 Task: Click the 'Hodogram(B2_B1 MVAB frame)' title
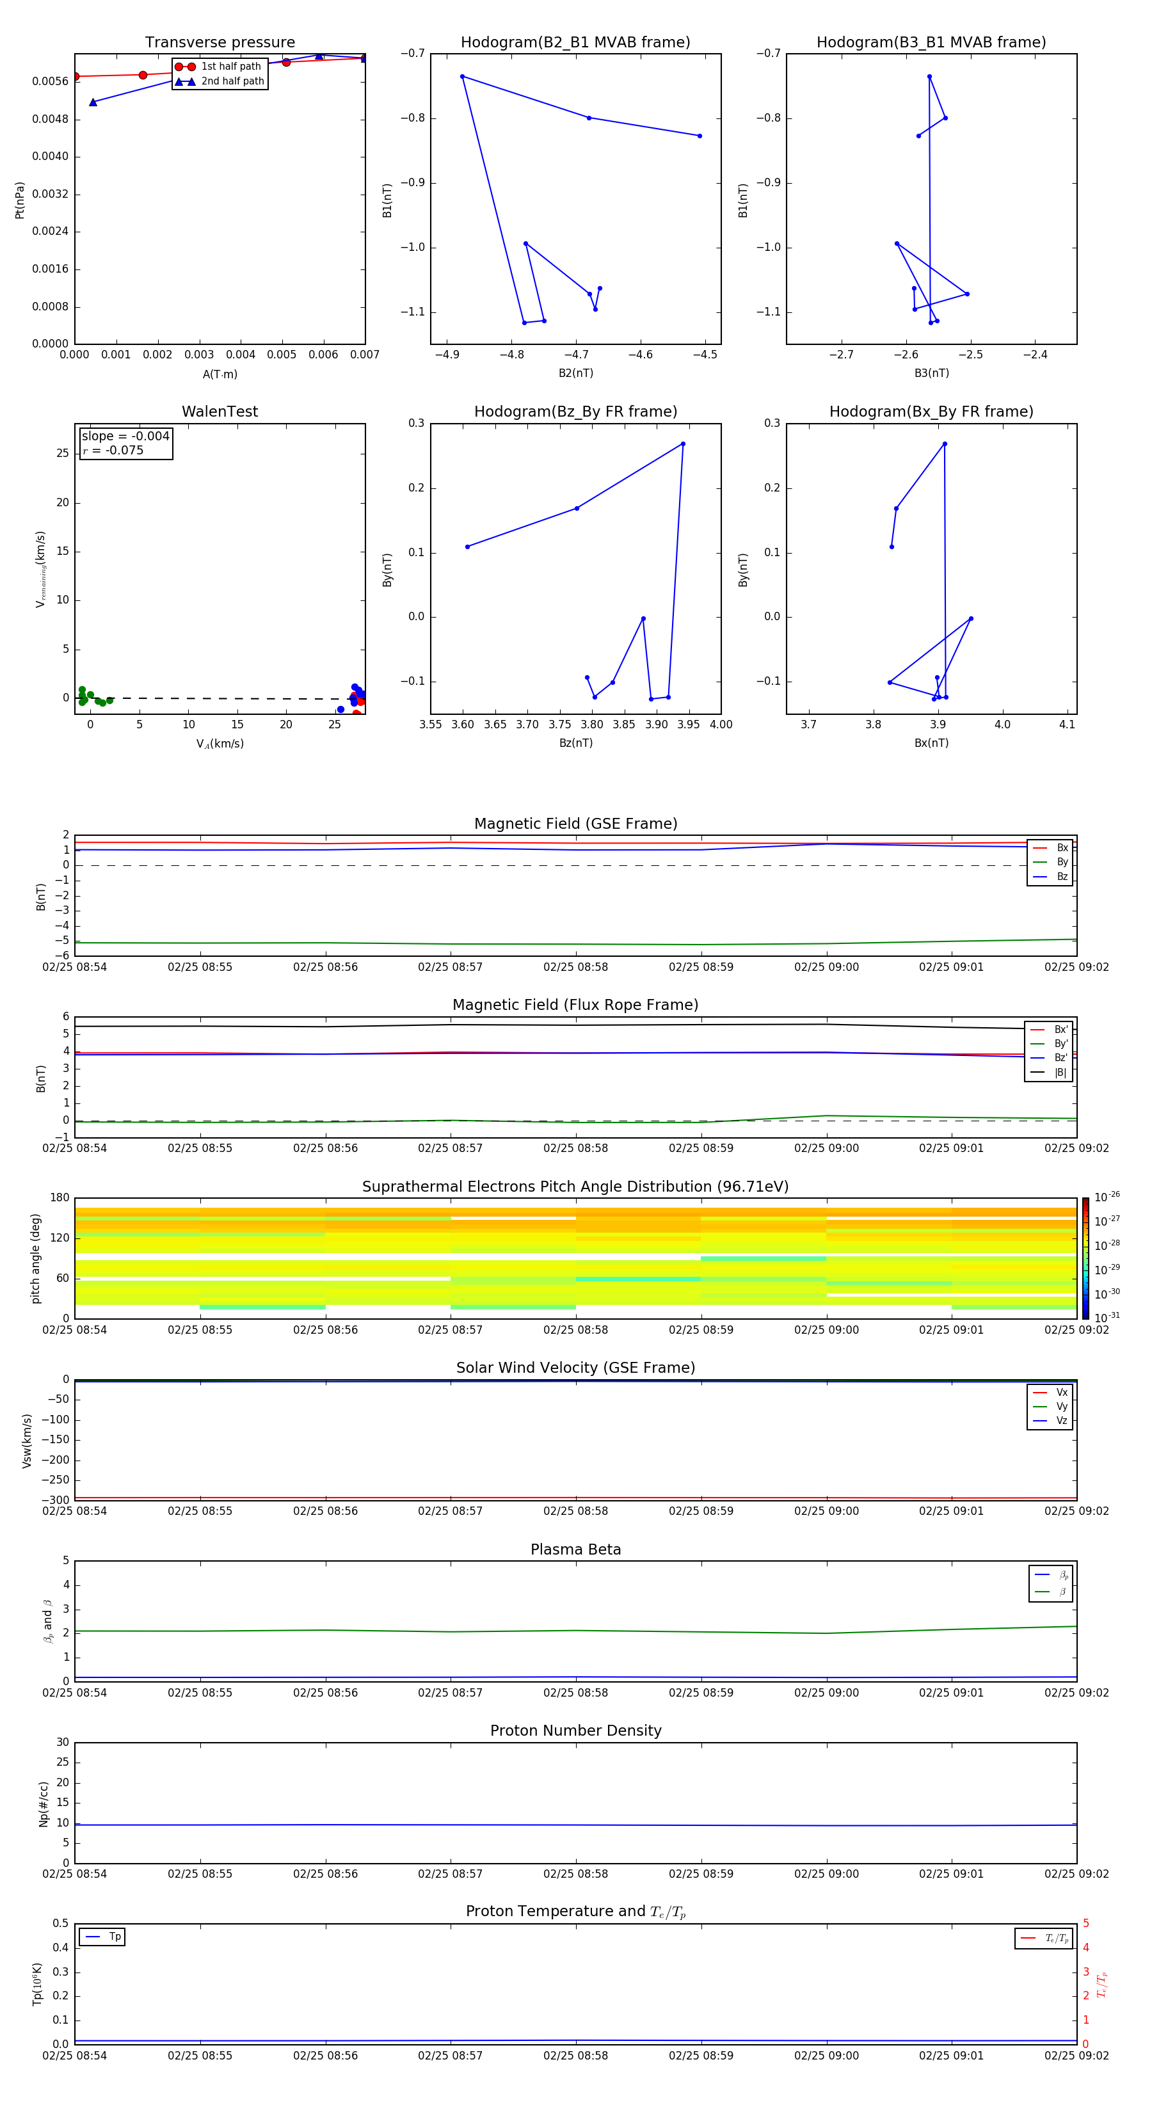575,43
